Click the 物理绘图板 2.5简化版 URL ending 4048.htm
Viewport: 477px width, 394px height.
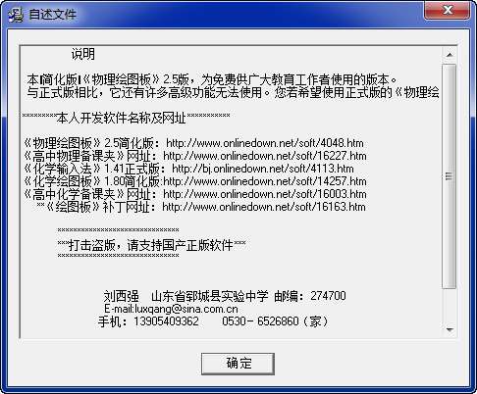pos(265,143)
